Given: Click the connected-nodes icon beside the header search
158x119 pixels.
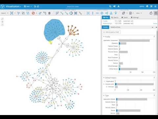Looking at the screenshot, I should (114, 6).
